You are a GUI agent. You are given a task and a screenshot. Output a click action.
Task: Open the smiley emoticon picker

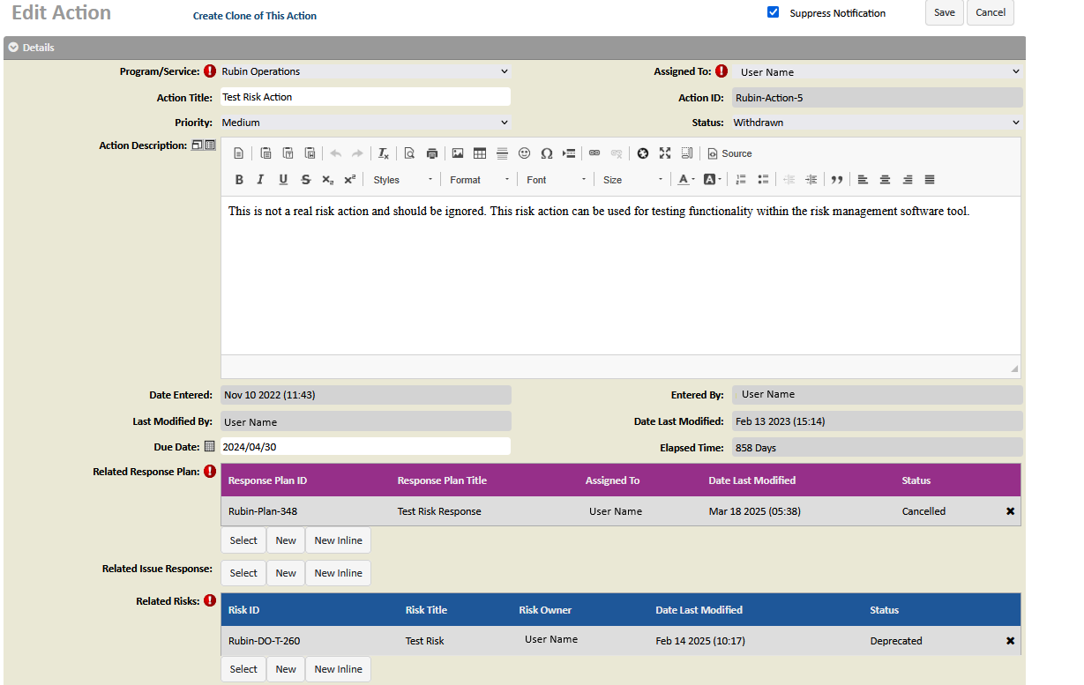(524, 153)
